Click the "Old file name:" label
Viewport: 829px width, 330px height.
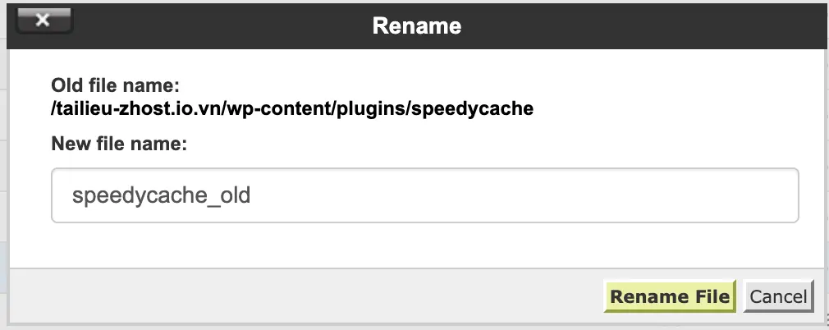pos(115,85)
